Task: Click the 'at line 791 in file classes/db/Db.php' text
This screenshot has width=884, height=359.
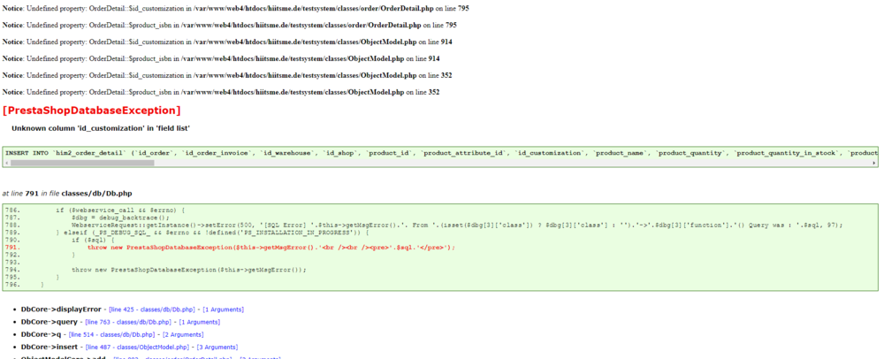Action: click(x=67, y=194)
